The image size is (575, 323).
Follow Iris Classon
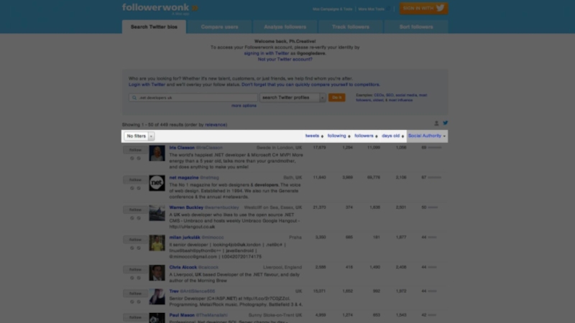pyautogui.click(x=135, y=150)
